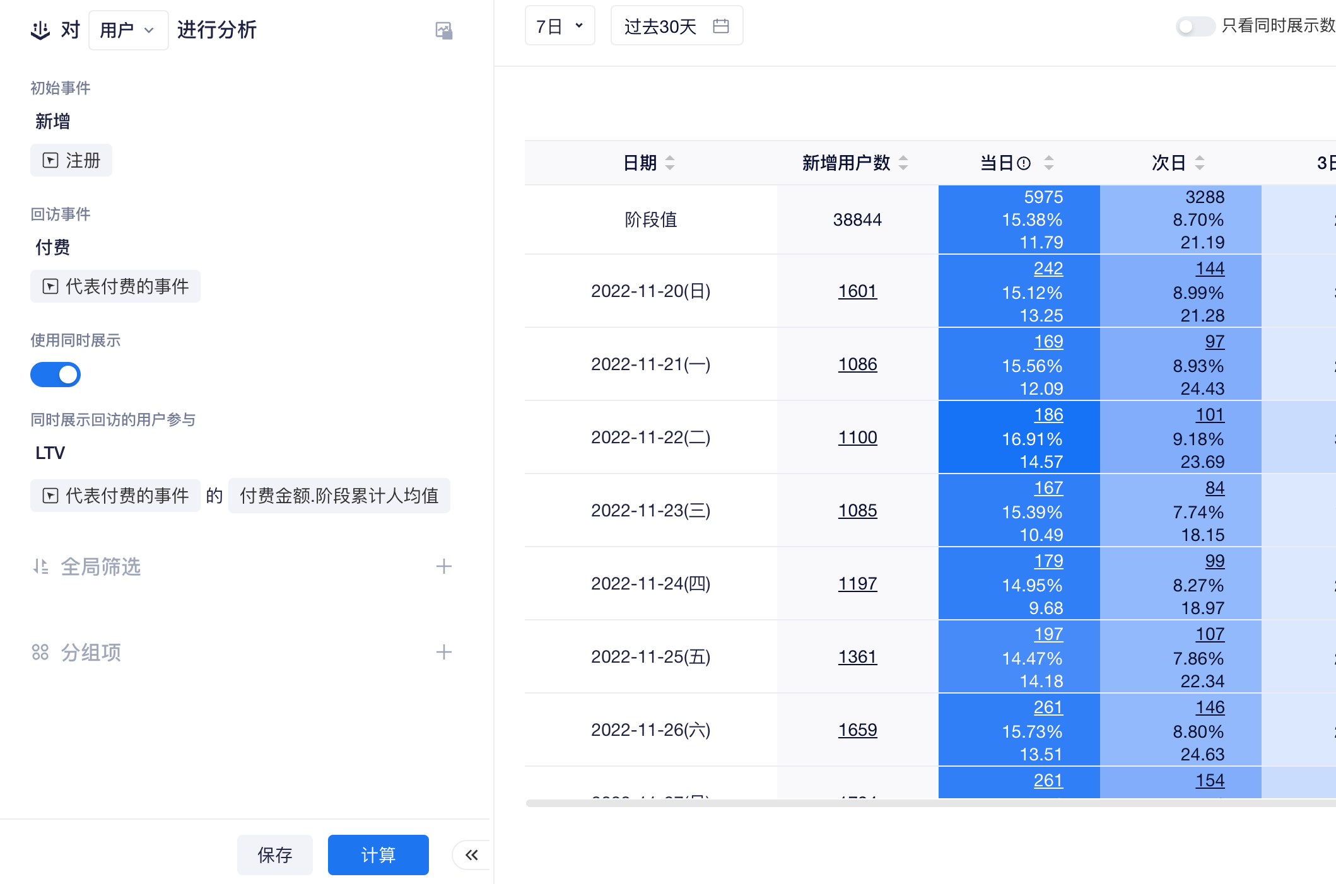Open the 用户 analysis subject dropdown
This screenshot has height=884, width=1336.
pyautogui.click(x=128, y=30)
